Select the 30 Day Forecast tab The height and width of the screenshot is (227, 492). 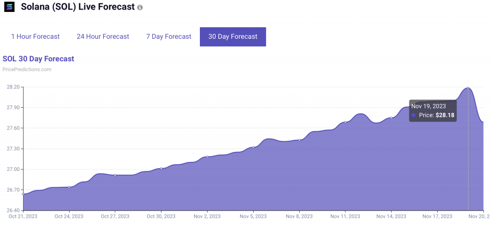tap(233, 36)
